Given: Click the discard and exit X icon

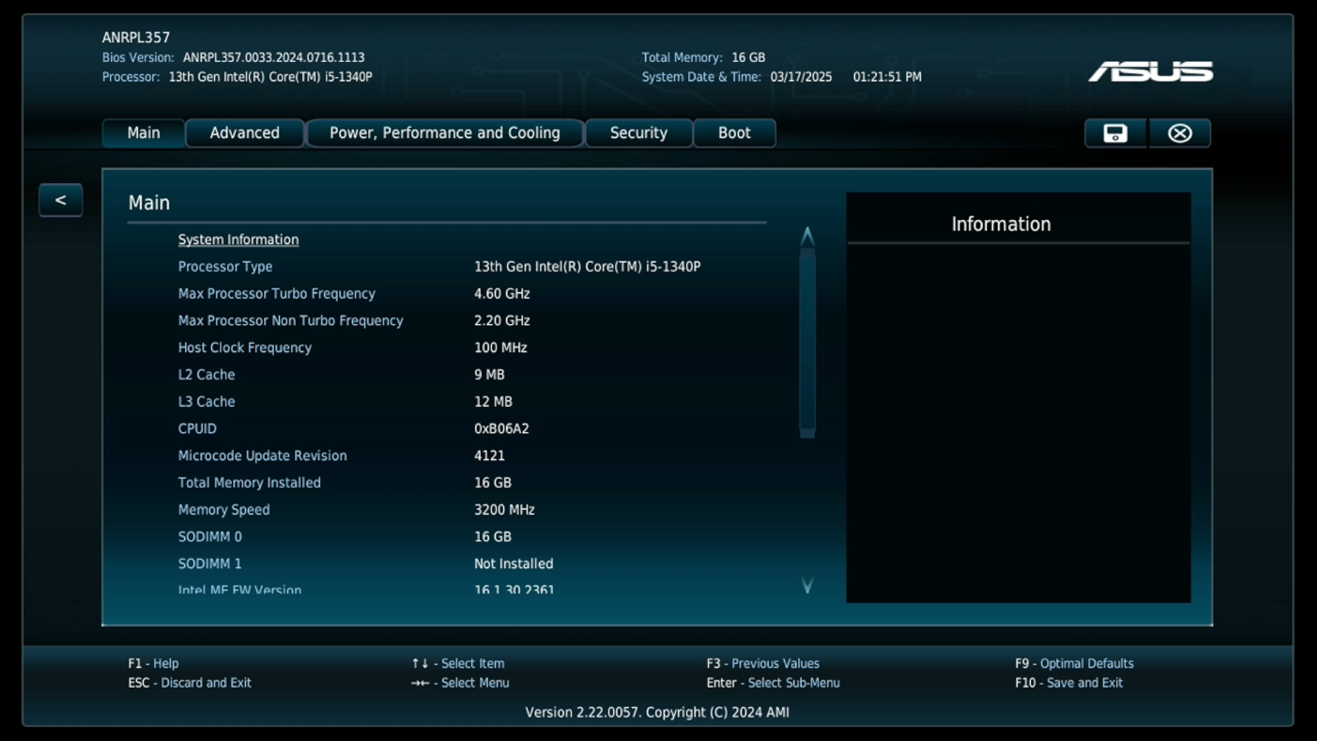Looking at the screenshot, I should click(1179, 133).
